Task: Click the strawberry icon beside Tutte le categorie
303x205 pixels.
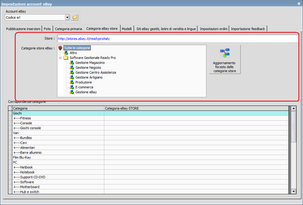Action: tap(60, 48)
